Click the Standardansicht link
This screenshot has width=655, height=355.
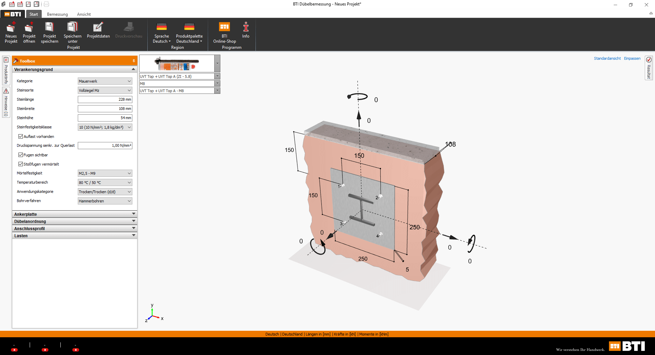(607, 58)
